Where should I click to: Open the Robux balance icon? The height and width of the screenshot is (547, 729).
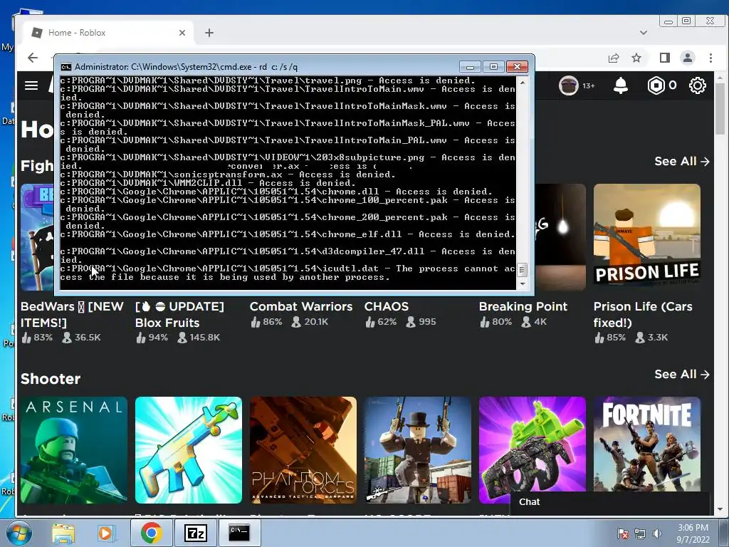(656, 85)
